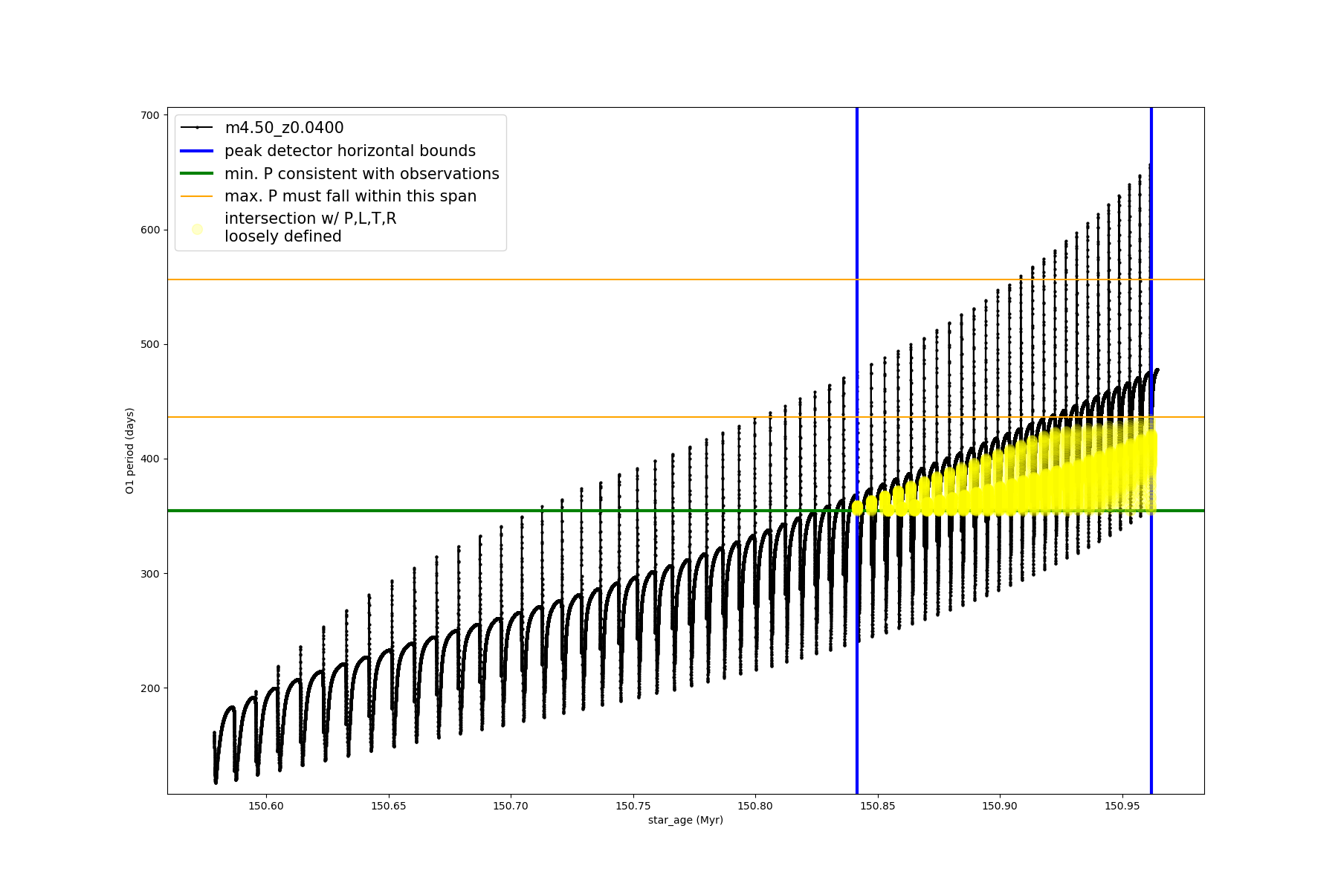Click the m4.50_z0.0400 legend label
This screenshot has width=1338, height=892.
pyautogui.click(x=284, y=128)
